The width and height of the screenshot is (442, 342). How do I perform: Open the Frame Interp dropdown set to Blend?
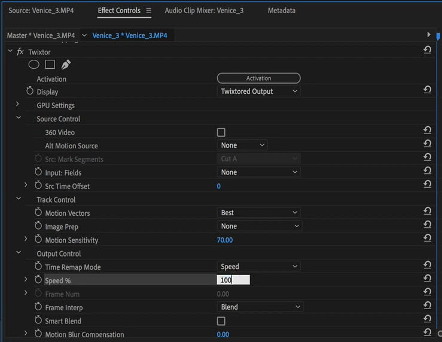pos(260,307)
